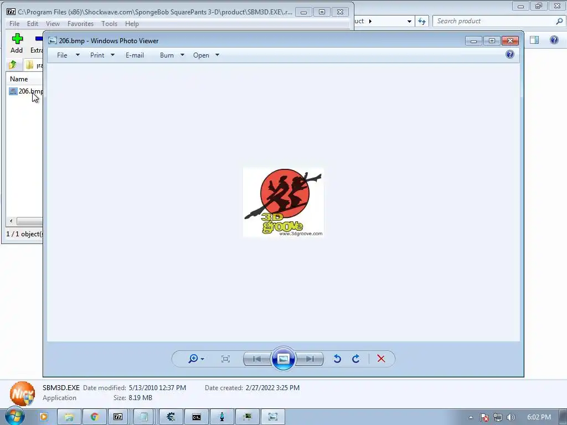Viewport: 567px width, 425px height.
Task: Open the View menu in 7-Zip
Action: [x=53, y=23]
